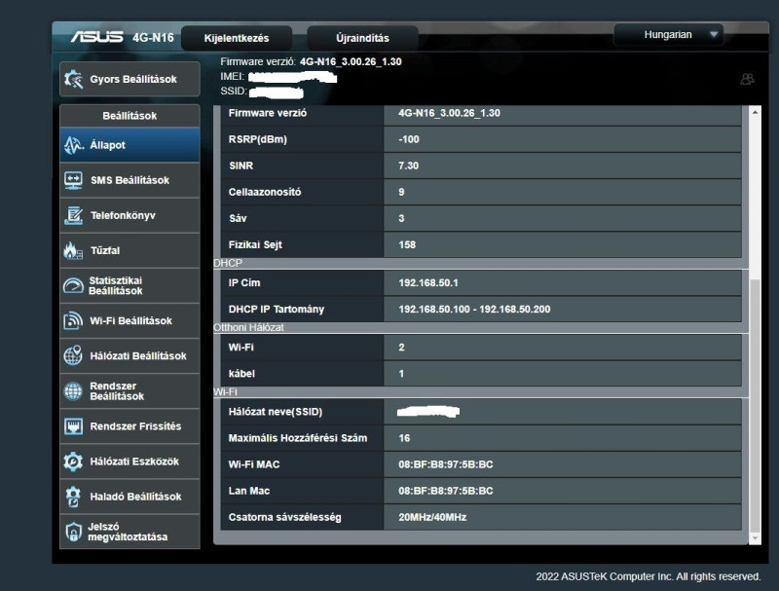Click the Firmware verzió table value
The width and height of the screenshot is (779, 591).
tap(449, 113)
